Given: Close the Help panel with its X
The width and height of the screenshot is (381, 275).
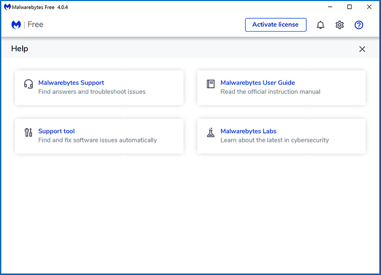Looking at the screenshot, I should [x=362, y=49].
